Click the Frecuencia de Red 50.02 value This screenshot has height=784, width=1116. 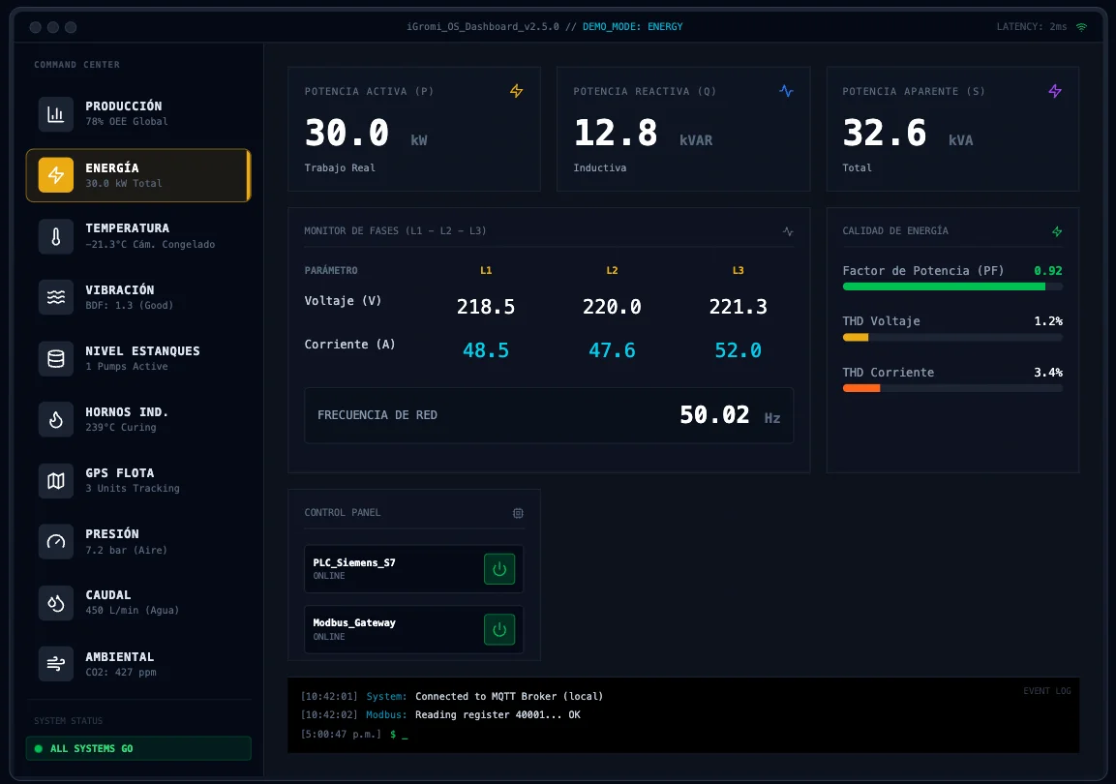pyautogui.click(x=714, y=415)
